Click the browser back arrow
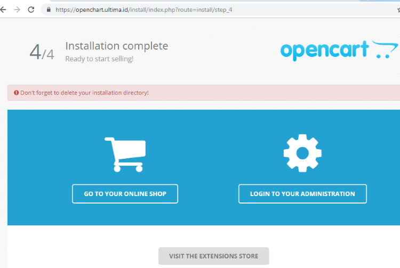Screen dimensions: 400x268 [3, 10]
